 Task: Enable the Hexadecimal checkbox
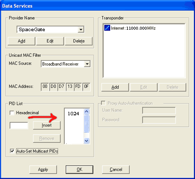coord(12,113)
